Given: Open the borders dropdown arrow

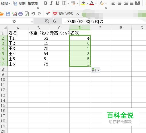Looking at the screenshot, I should click(x=69, y=3).
